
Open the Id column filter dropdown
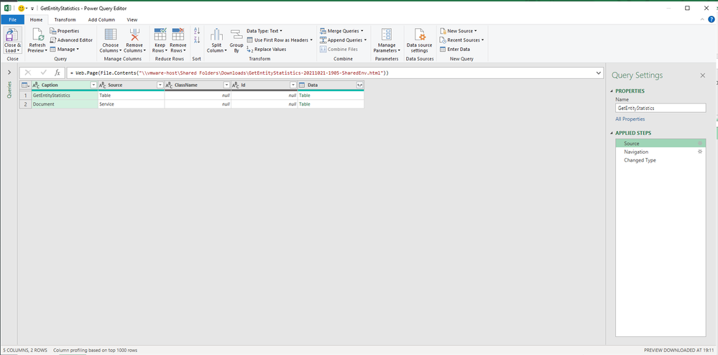tap(293, 86)
